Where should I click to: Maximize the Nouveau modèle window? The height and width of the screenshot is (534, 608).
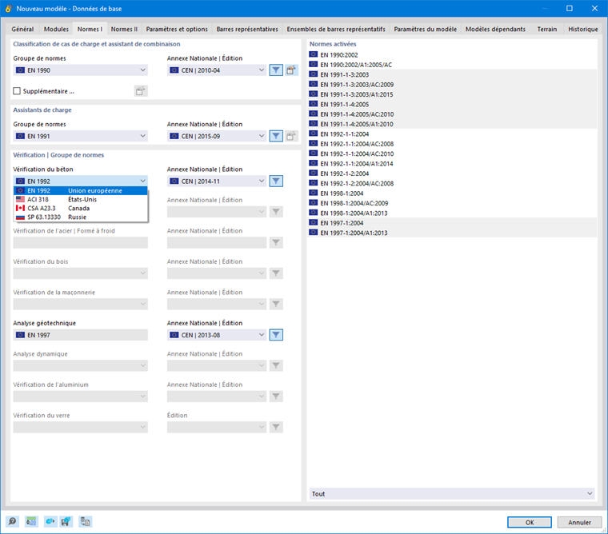pyautogui.click(x=570, y=9)
